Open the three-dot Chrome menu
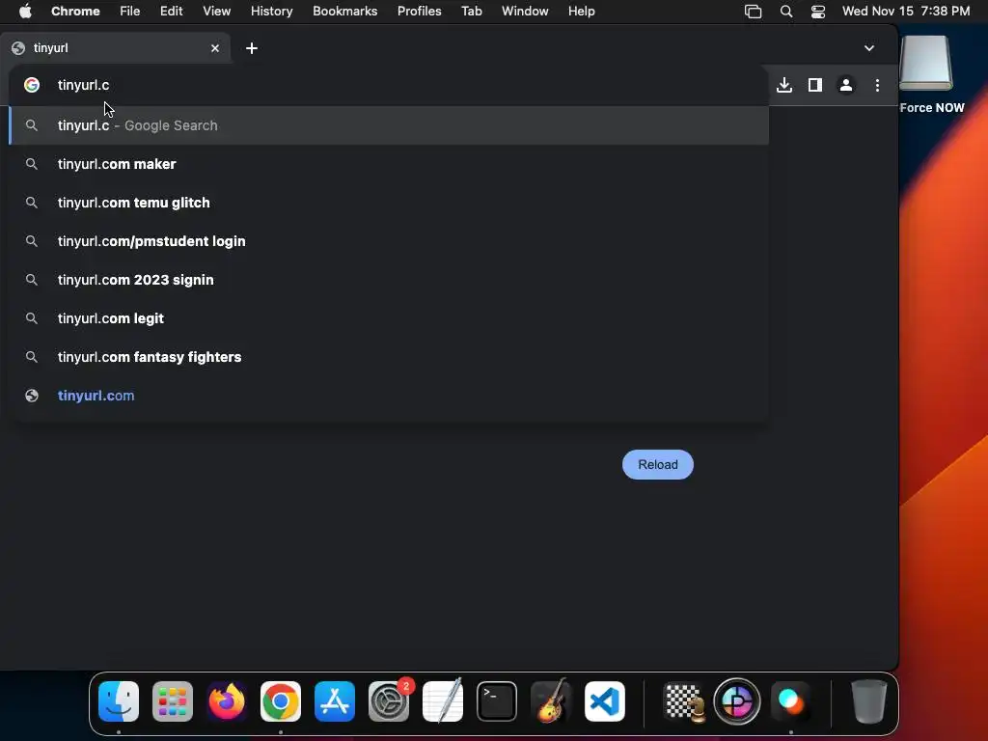Viewport: 988px width, 741px height. point(877,85)
